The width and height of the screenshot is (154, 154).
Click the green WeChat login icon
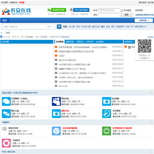(49, 10)
